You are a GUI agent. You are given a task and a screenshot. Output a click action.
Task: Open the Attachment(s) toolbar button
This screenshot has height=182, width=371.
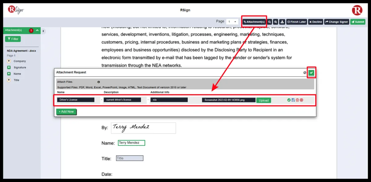point(254,22)
